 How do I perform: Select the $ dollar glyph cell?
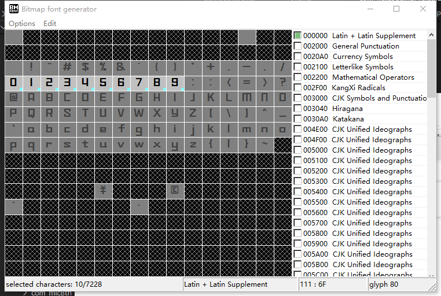(86, 68)
